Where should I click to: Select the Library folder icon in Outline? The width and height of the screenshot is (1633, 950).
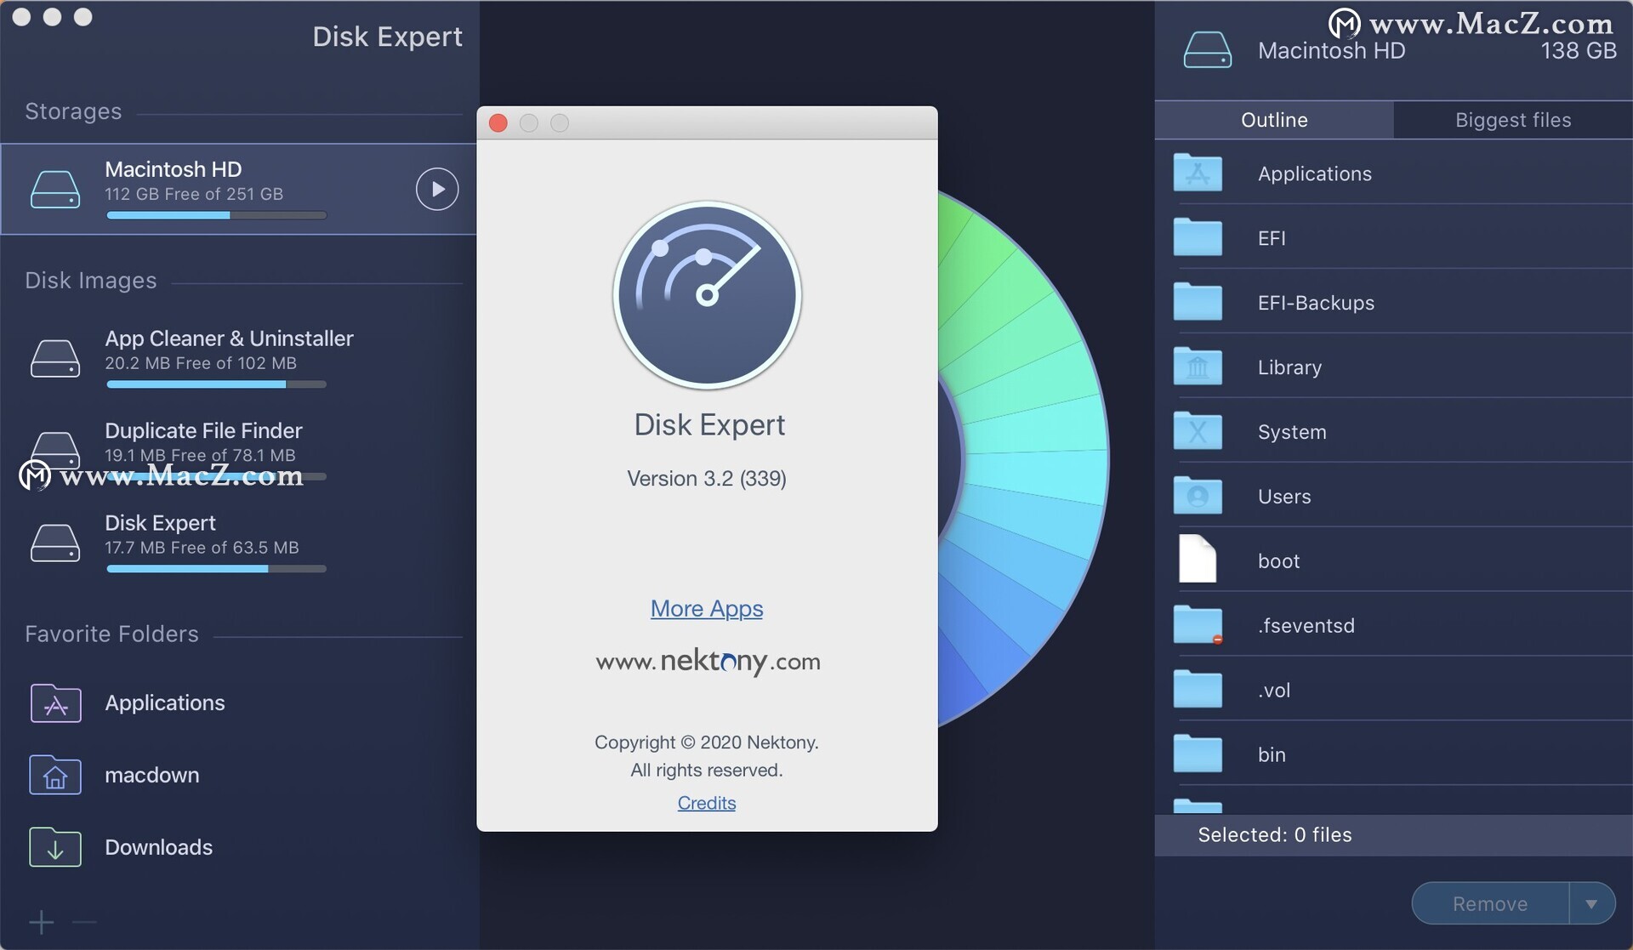tap(1198, 367)
